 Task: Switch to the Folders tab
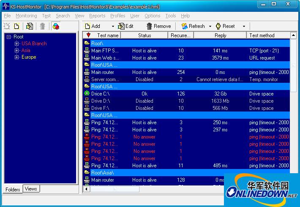pos(13,189)
